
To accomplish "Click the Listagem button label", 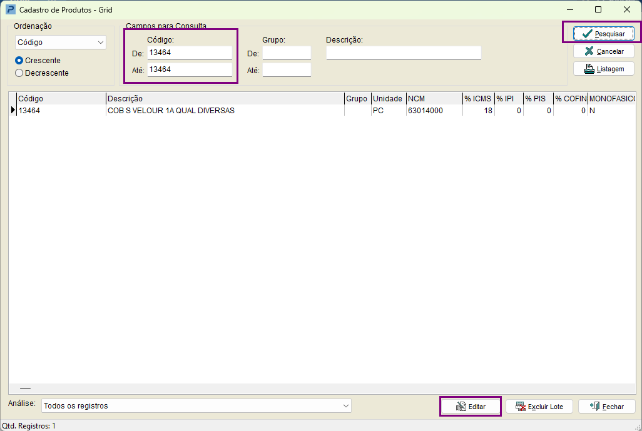I will pos(610,69).
